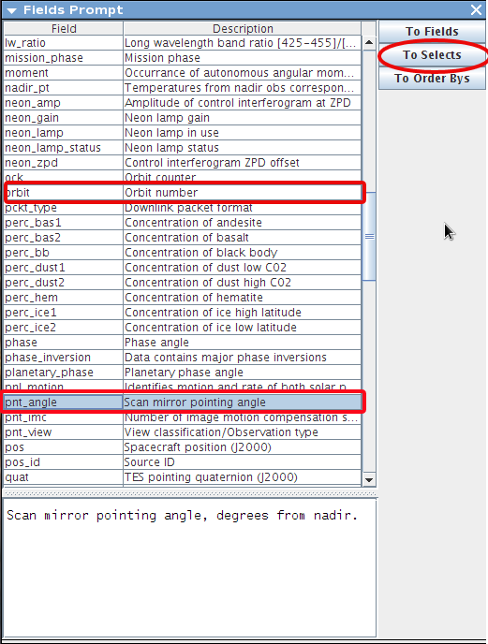This screenshot has width=488, height=644.
Task: Select the pckt_type field row
Action: pos(183,208)
